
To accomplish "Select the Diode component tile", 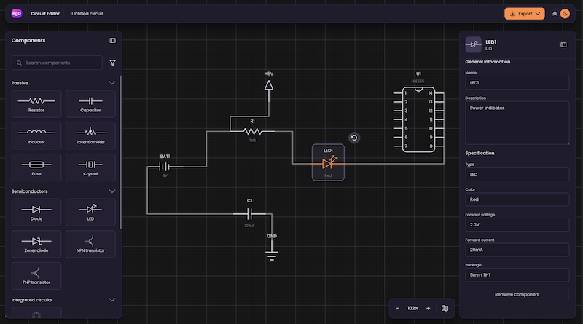I will (x=36, y=212).
